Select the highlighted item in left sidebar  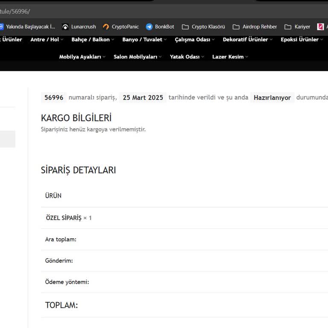click(x=7, y=139)
